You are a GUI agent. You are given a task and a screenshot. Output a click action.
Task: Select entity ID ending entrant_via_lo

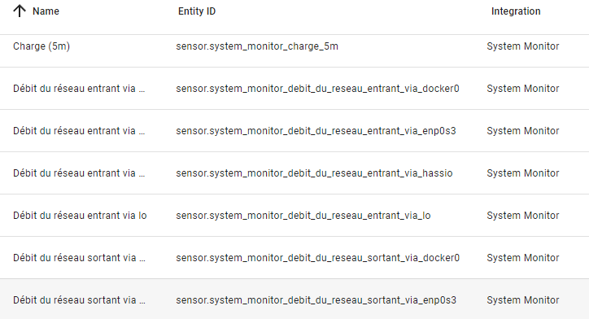tap(303, 216)
